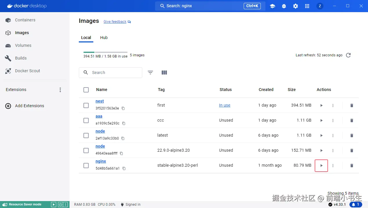Open the Extensions options menu
Image resolution: width=368 pixels, height=208 pixels.
60,90
